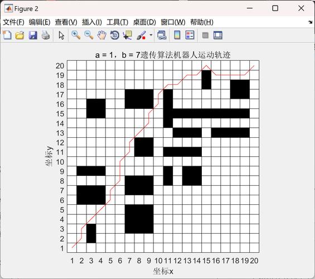Click the 坐标x axis label
Screen dimensions: 315x279
click(x=163, y=271)
